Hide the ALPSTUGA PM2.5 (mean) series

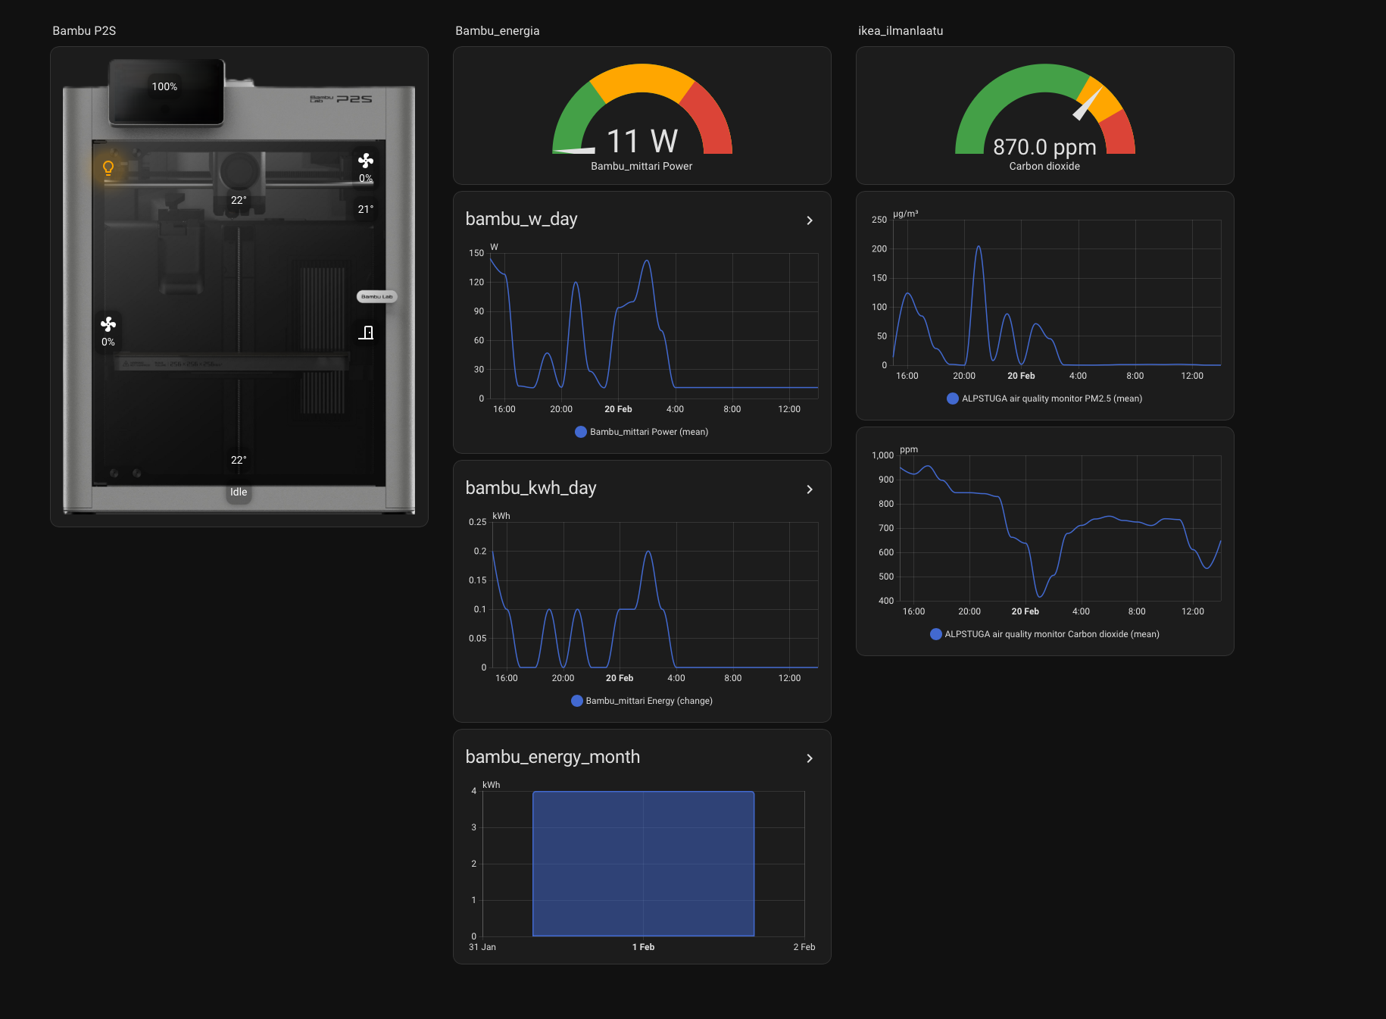pyautogui.click(x=1051, y=399)
